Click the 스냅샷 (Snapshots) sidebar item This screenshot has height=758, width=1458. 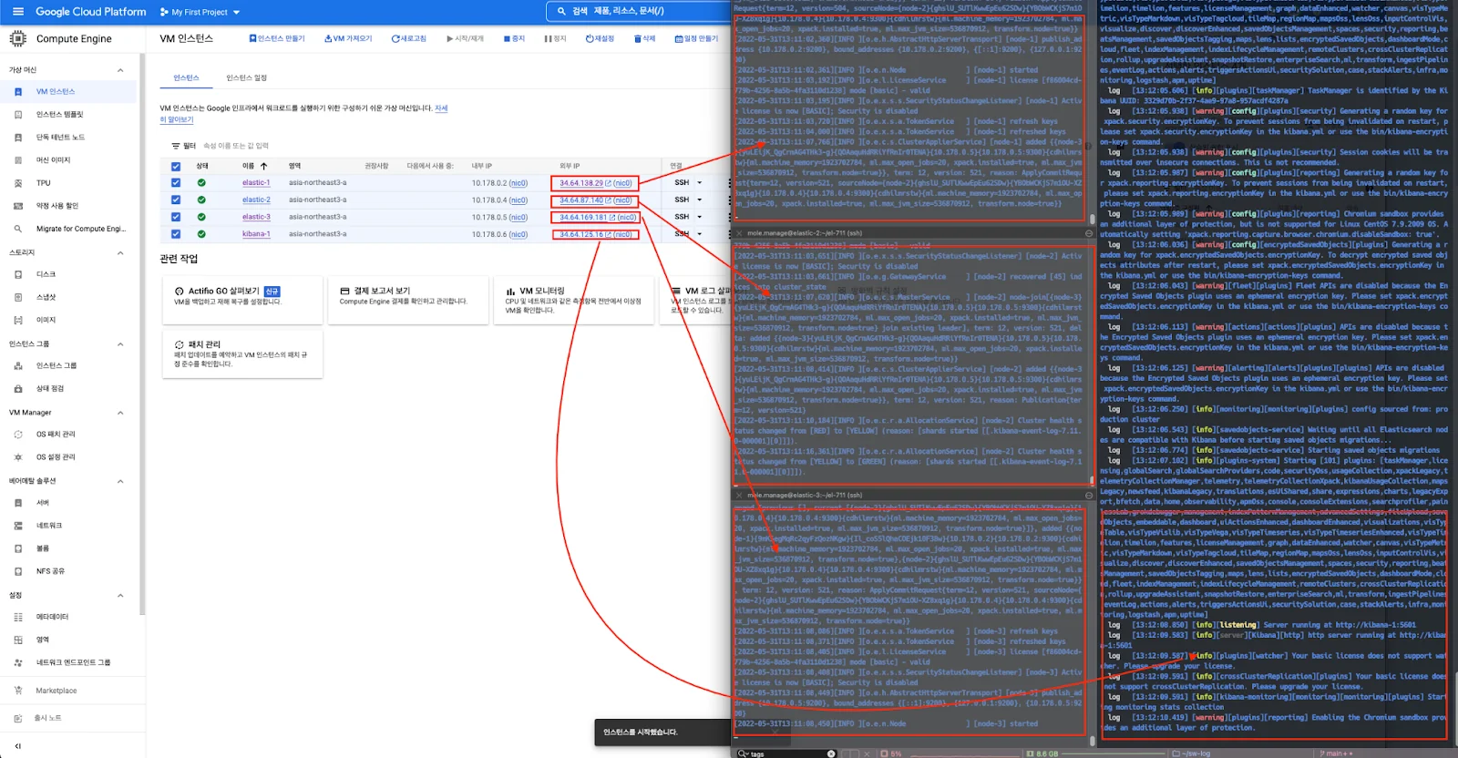click(46, 297)
